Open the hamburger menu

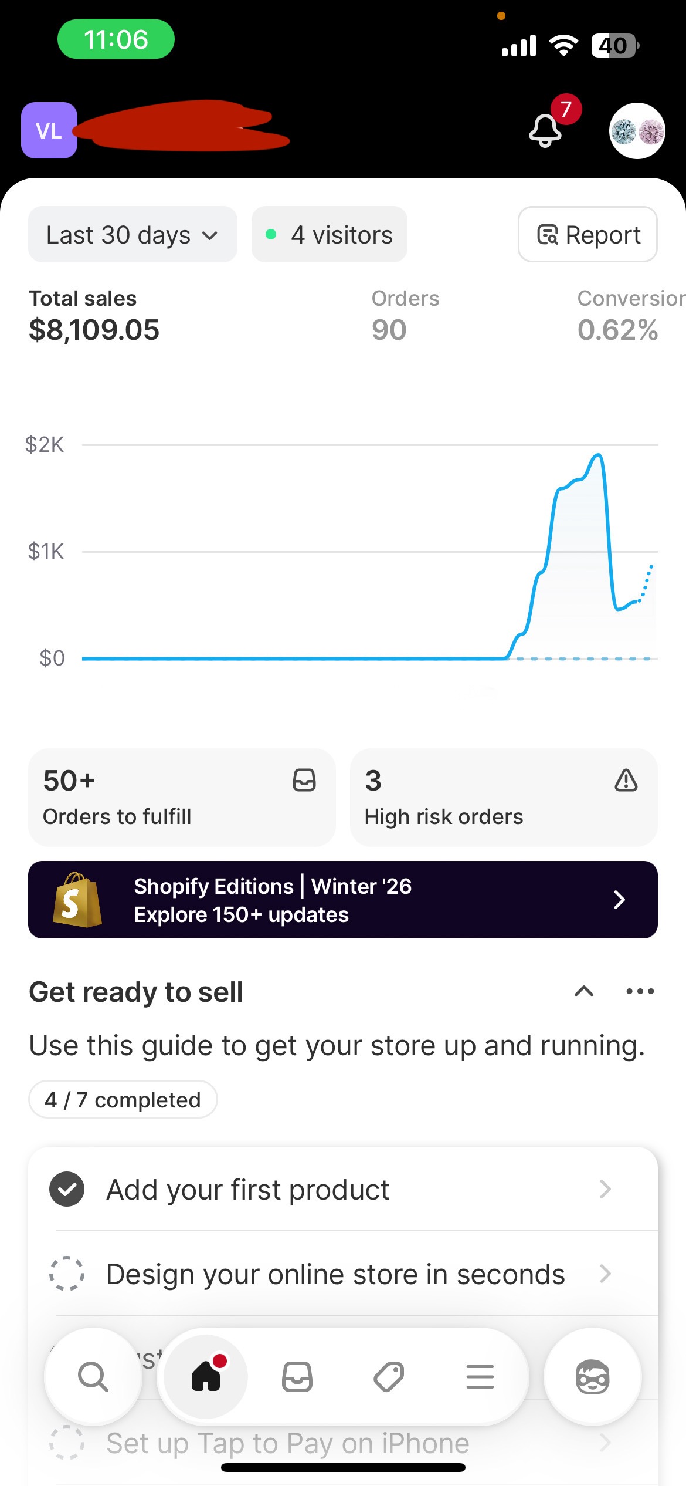click(480, 1376)
